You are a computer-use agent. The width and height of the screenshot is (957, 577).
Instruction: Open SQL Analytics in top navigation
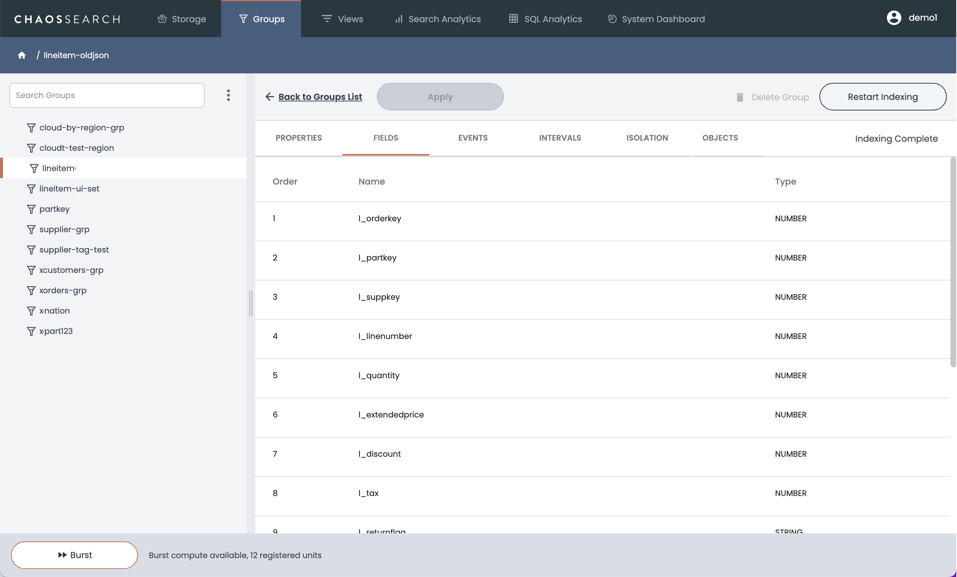point(545,19)
